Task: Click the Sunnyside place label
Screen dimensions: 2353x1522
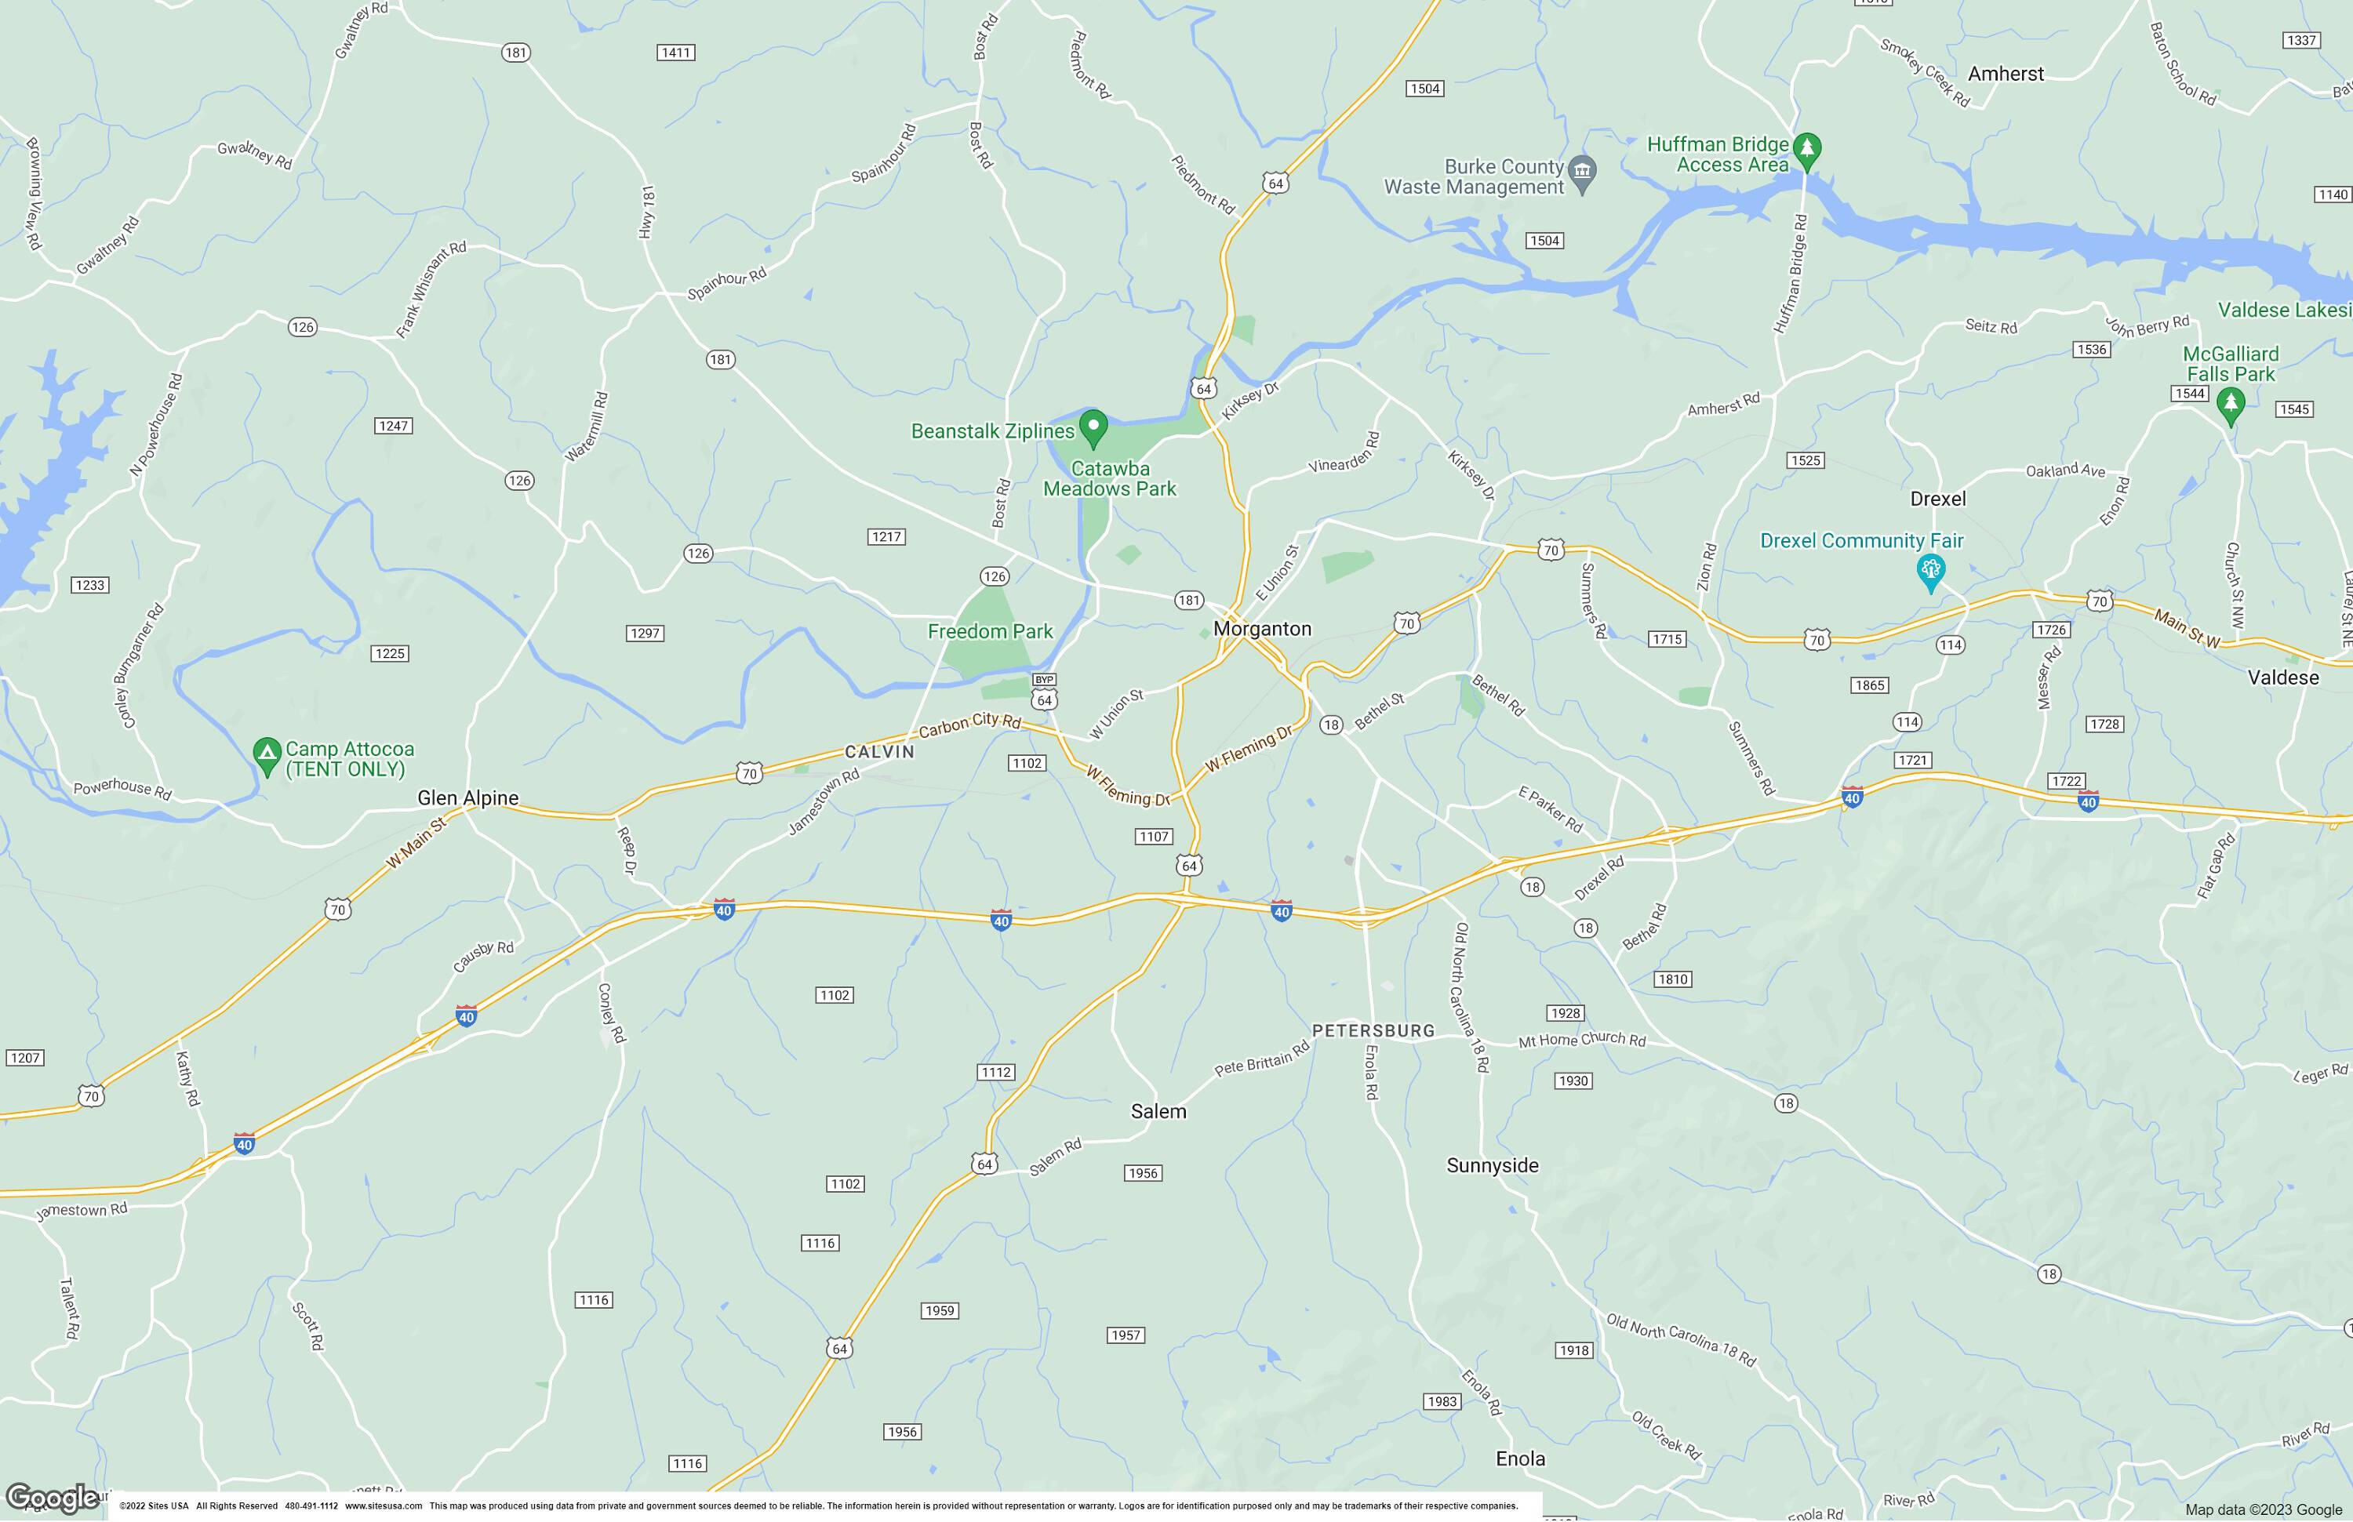Action: 1492,1165
